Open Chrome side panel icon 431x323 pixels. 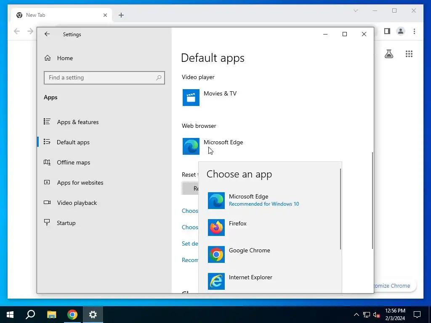pyautogui.click(x=387, y=31)
